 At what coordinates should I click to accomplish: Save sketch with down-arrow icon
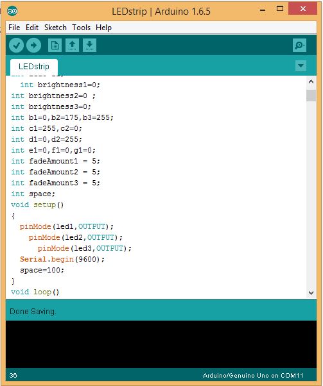(x=89, y=46)
